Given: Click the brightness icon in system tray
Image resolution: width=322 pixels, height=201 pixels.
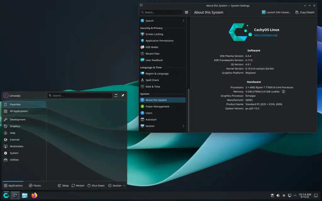Looking at the screenshot, I should click(284, 195).
